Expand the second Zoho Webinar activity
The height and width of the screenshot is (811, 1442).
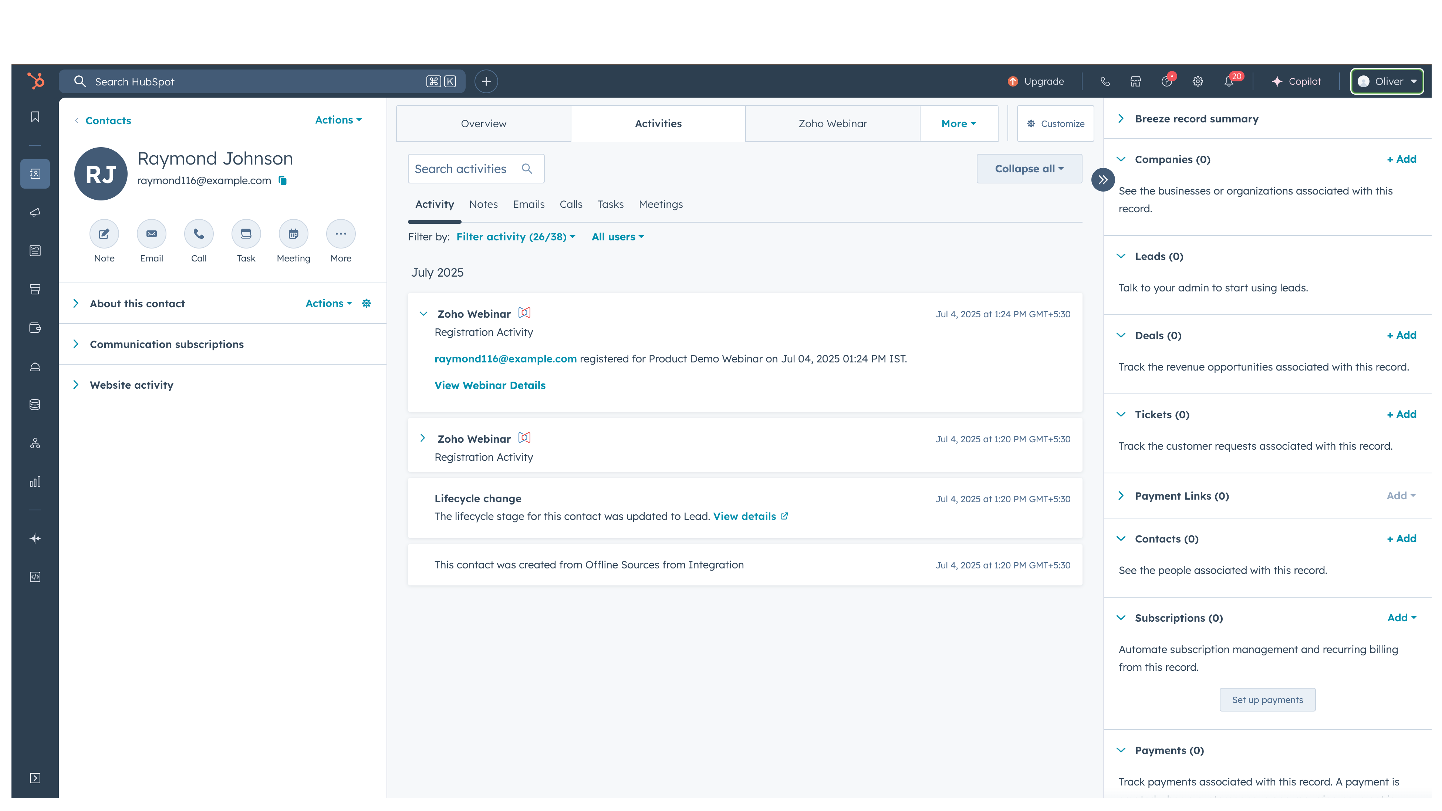point(423,438)
